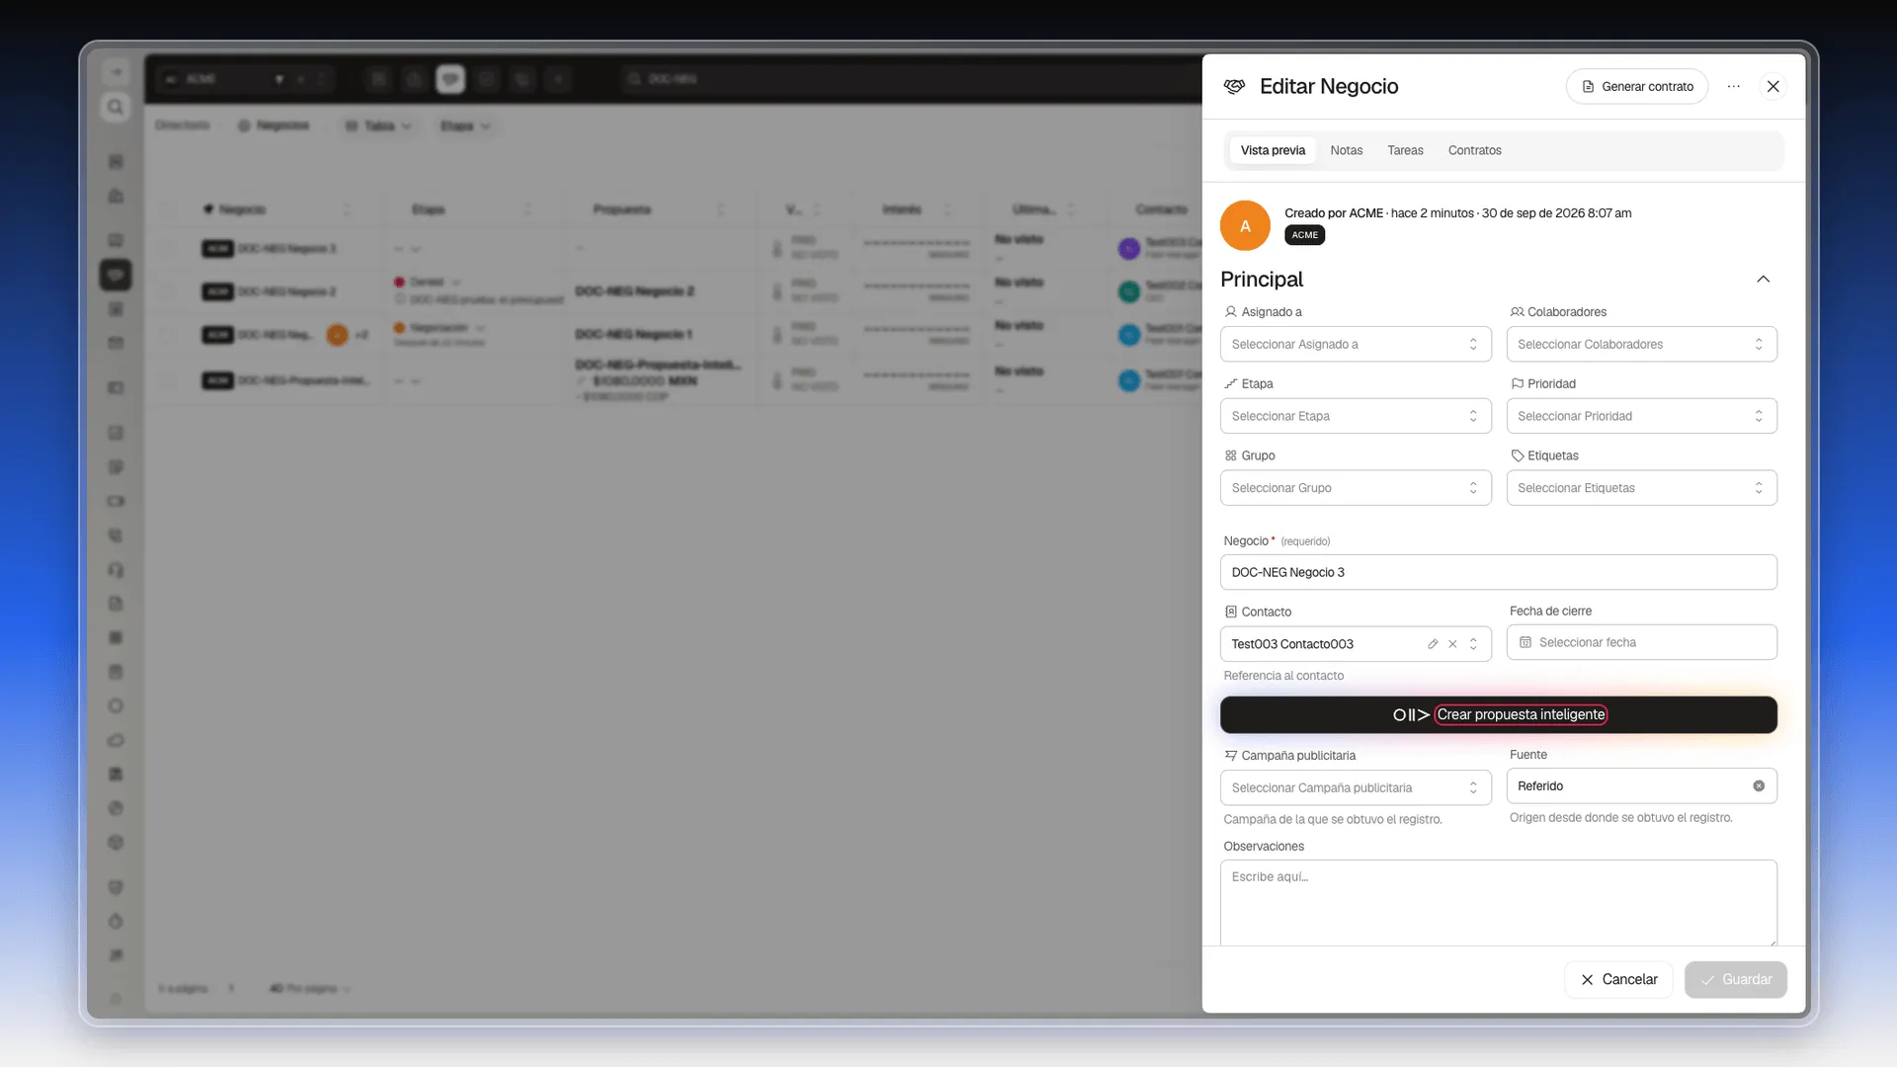Open the Seleccionar Etiquetas dropdown
This screenshot has width=1897, height=1067.
(1641, 489)
